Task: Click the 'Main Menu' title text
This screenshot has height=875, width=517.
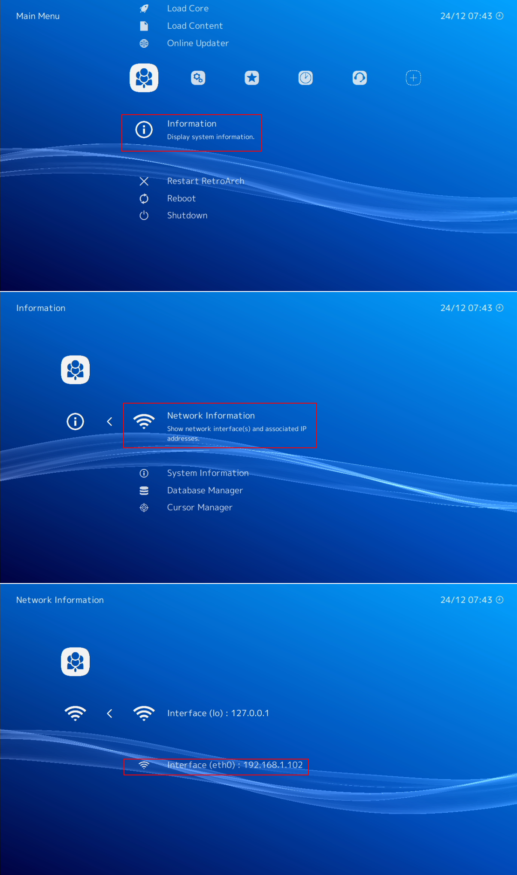Action: 38,16
